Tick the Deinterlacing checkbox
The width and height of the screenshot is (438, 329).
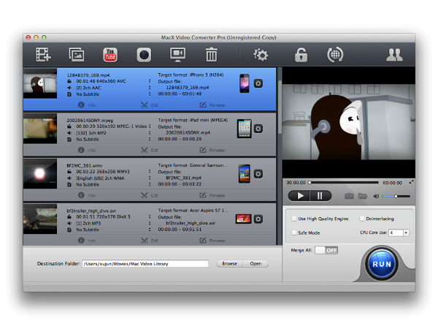pos(360,219)
